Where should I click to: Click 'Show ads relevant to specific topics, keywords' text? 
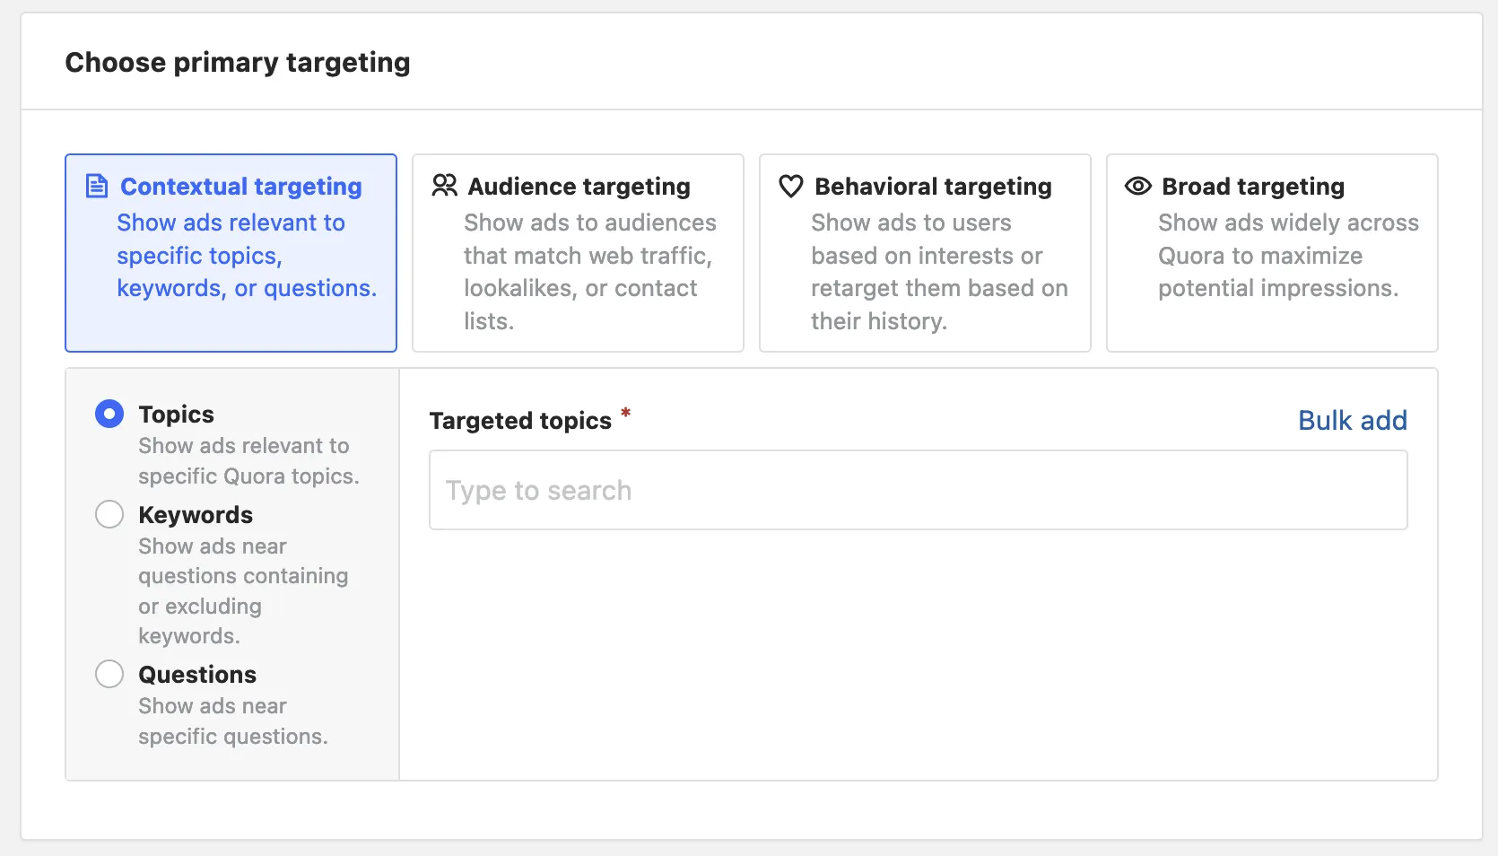247,256
